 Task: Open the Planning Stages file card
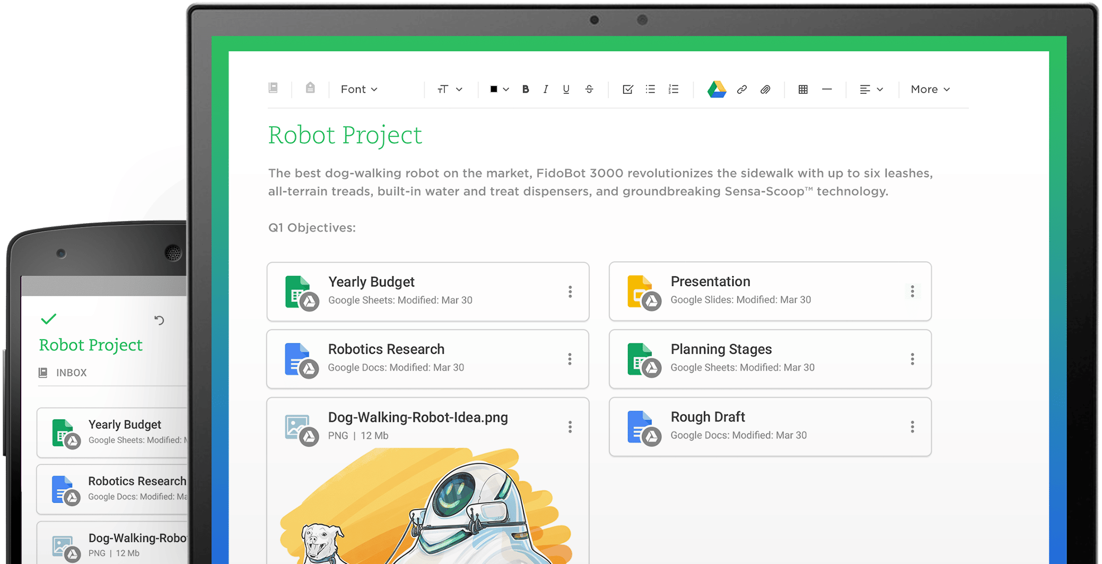click(770, 359)
